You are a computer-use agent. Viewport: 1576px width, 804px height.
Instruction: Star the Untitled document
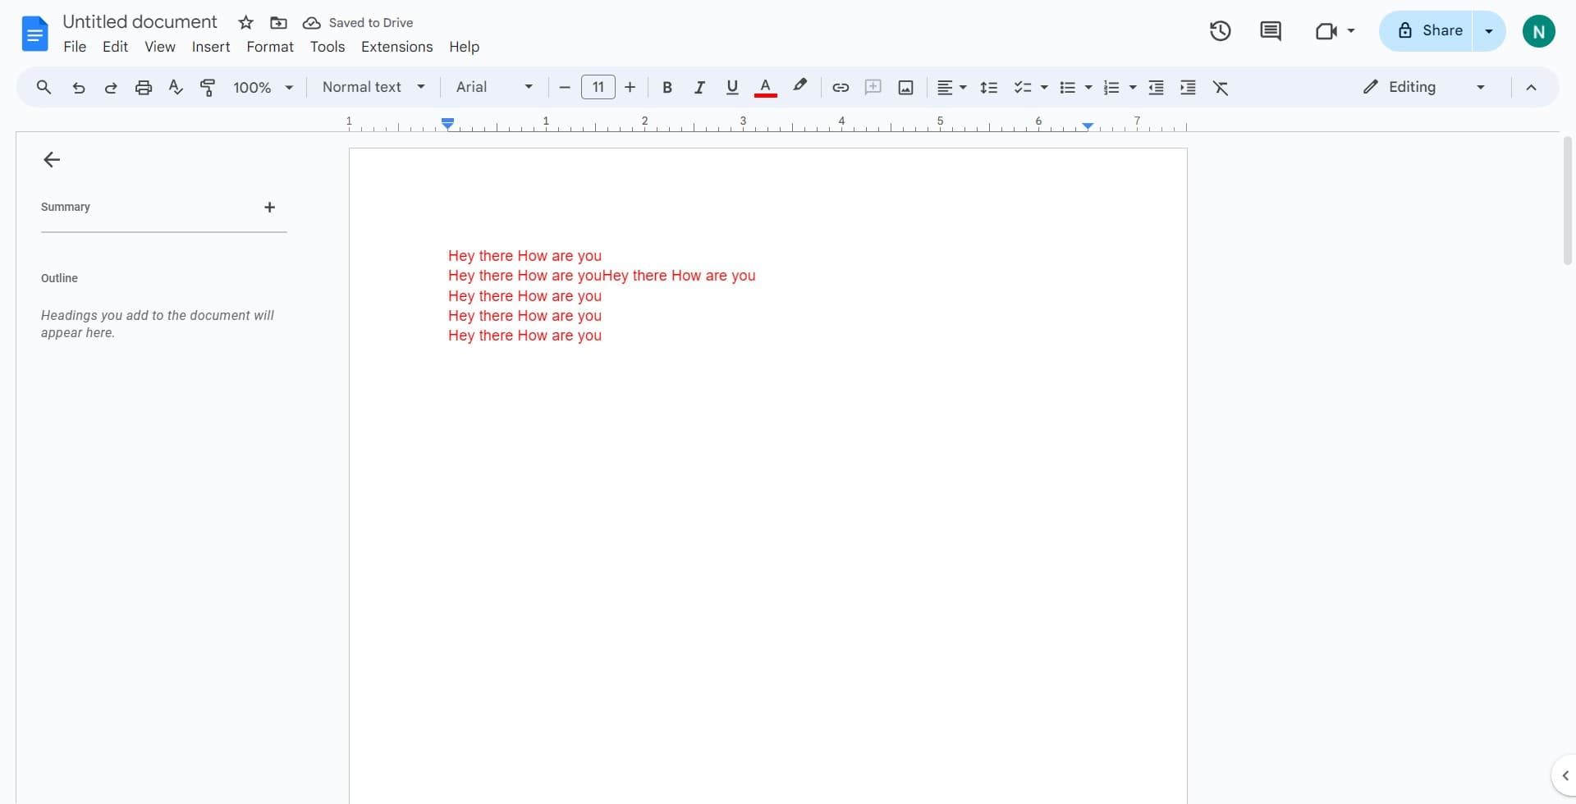coord(245,22)
